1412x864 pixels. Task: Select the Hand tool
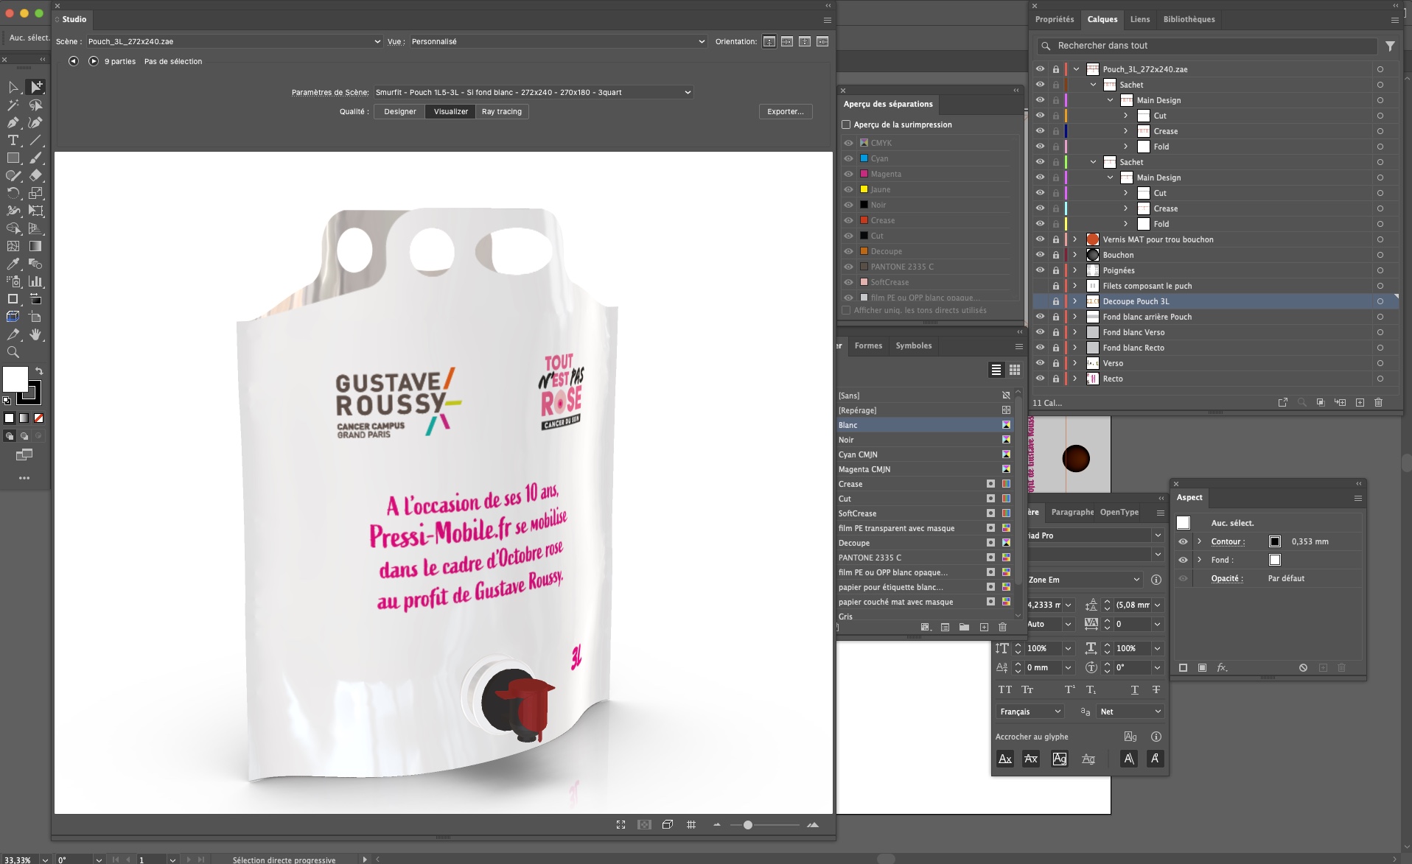coord(35,334)
